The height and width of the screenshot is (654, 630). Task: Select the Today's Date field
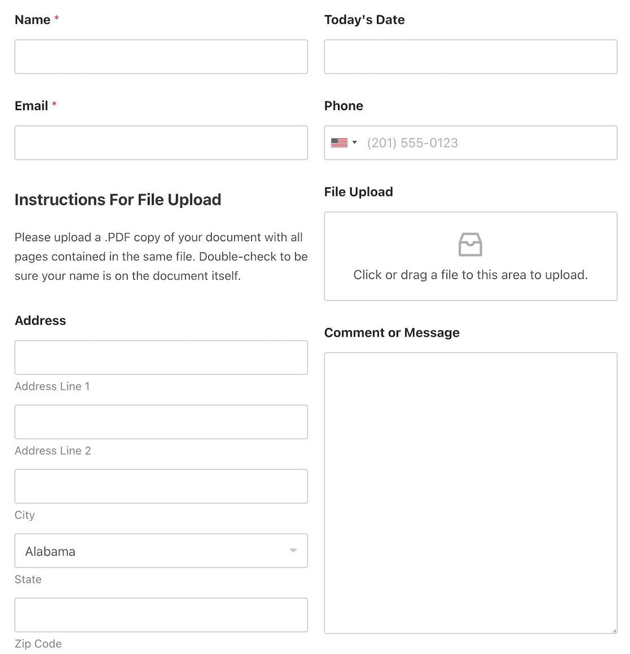[x=470, y=56]
